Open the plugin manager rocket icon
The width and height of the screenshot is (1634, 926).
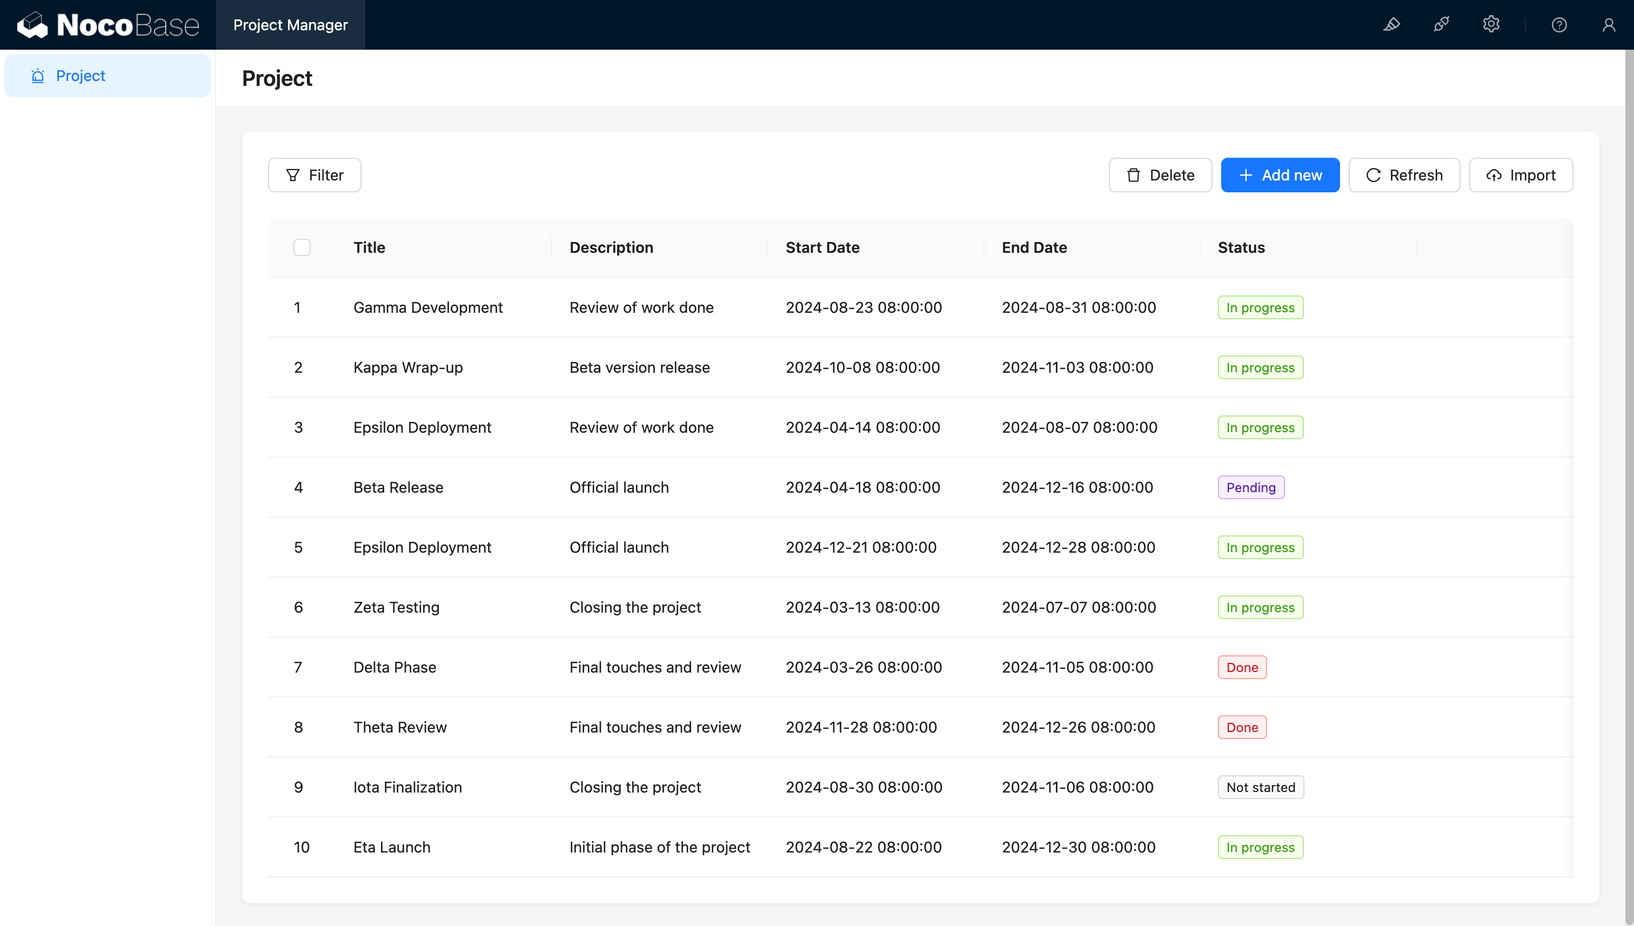coord(1441,25)
